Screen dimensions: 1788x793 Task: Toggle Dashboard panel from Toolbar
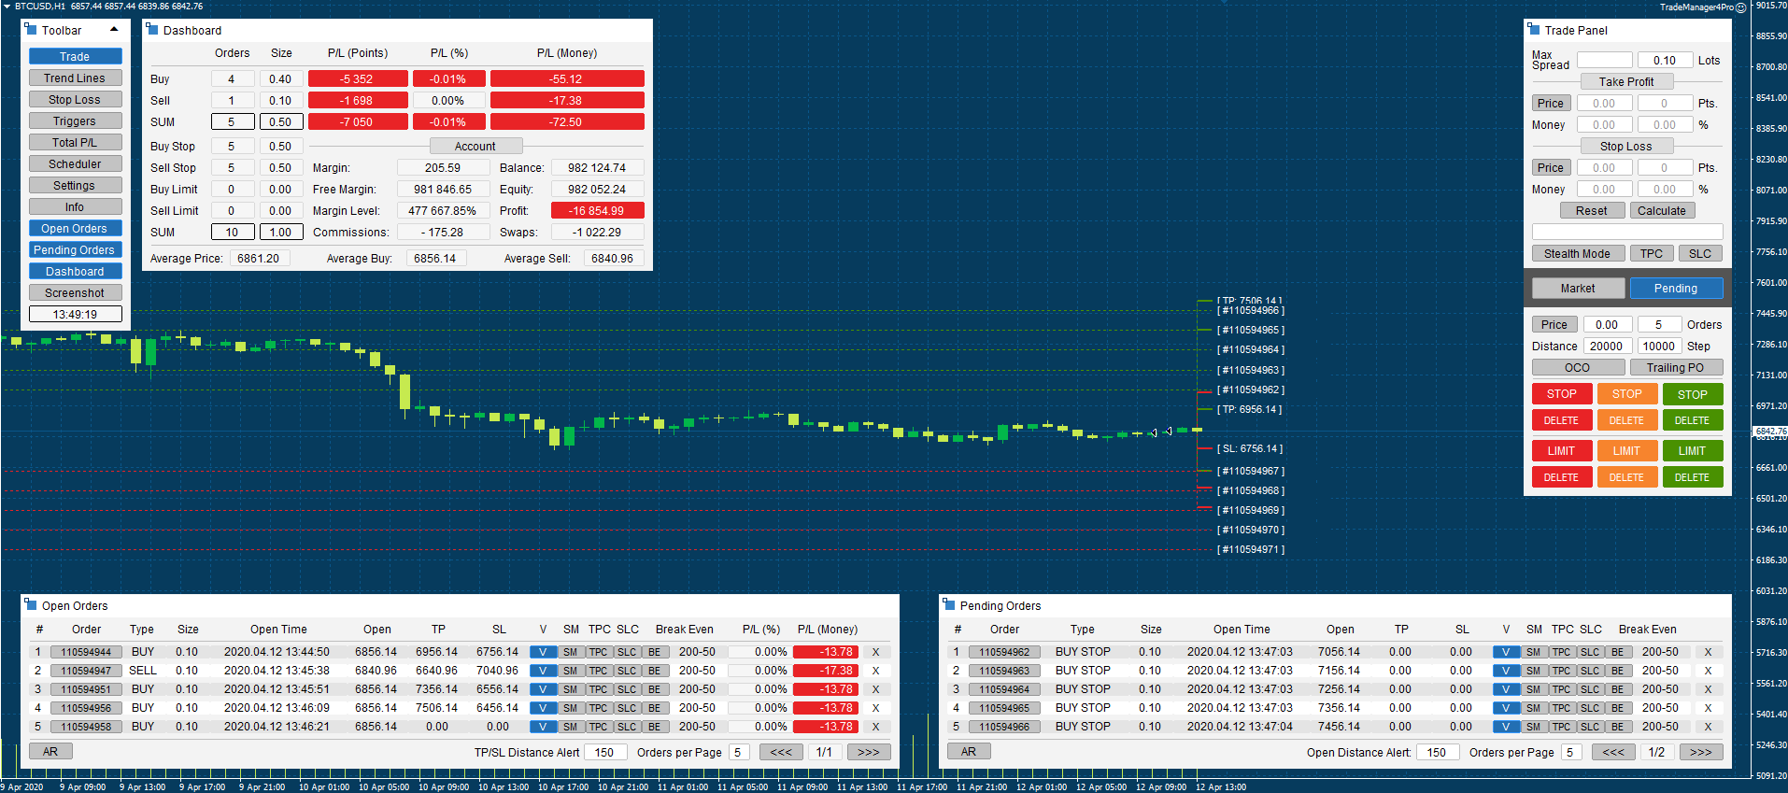[x=75, y=272]
